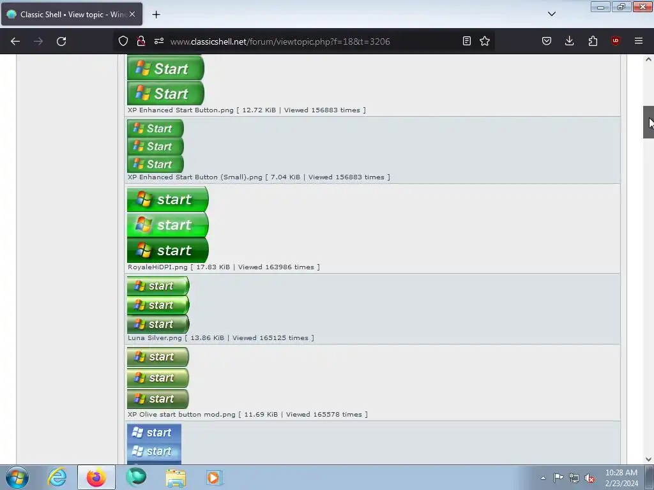Reload the current page
The image size is (654, 490).
(x=61, y=41)
